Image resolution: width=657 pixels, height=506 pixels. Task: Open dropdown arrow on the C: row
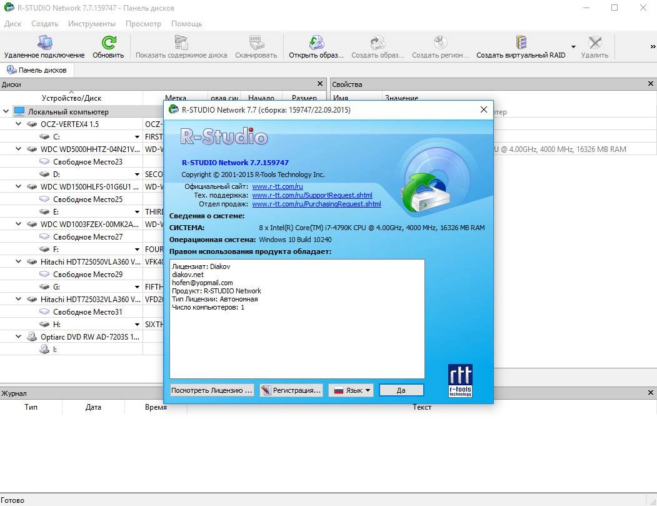click(x=137, y=137)
